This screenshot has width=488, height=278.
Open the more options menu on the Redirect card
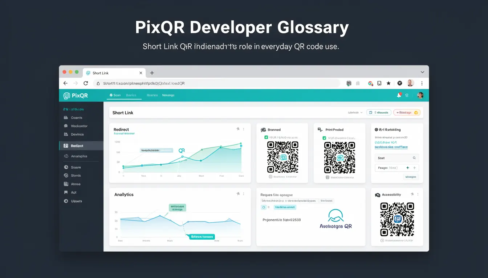(244, 129)
